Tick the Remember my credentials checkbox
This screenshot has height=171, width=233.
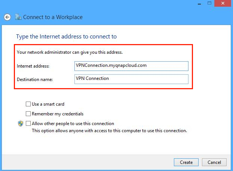(x=28, y=114)
